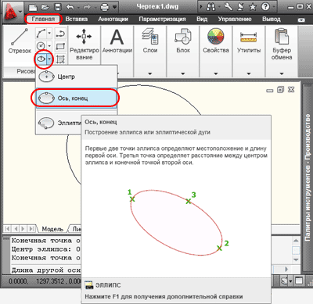Expand the Слои panel dropdown arrow

pyautogui.click(x=150, y=73)
